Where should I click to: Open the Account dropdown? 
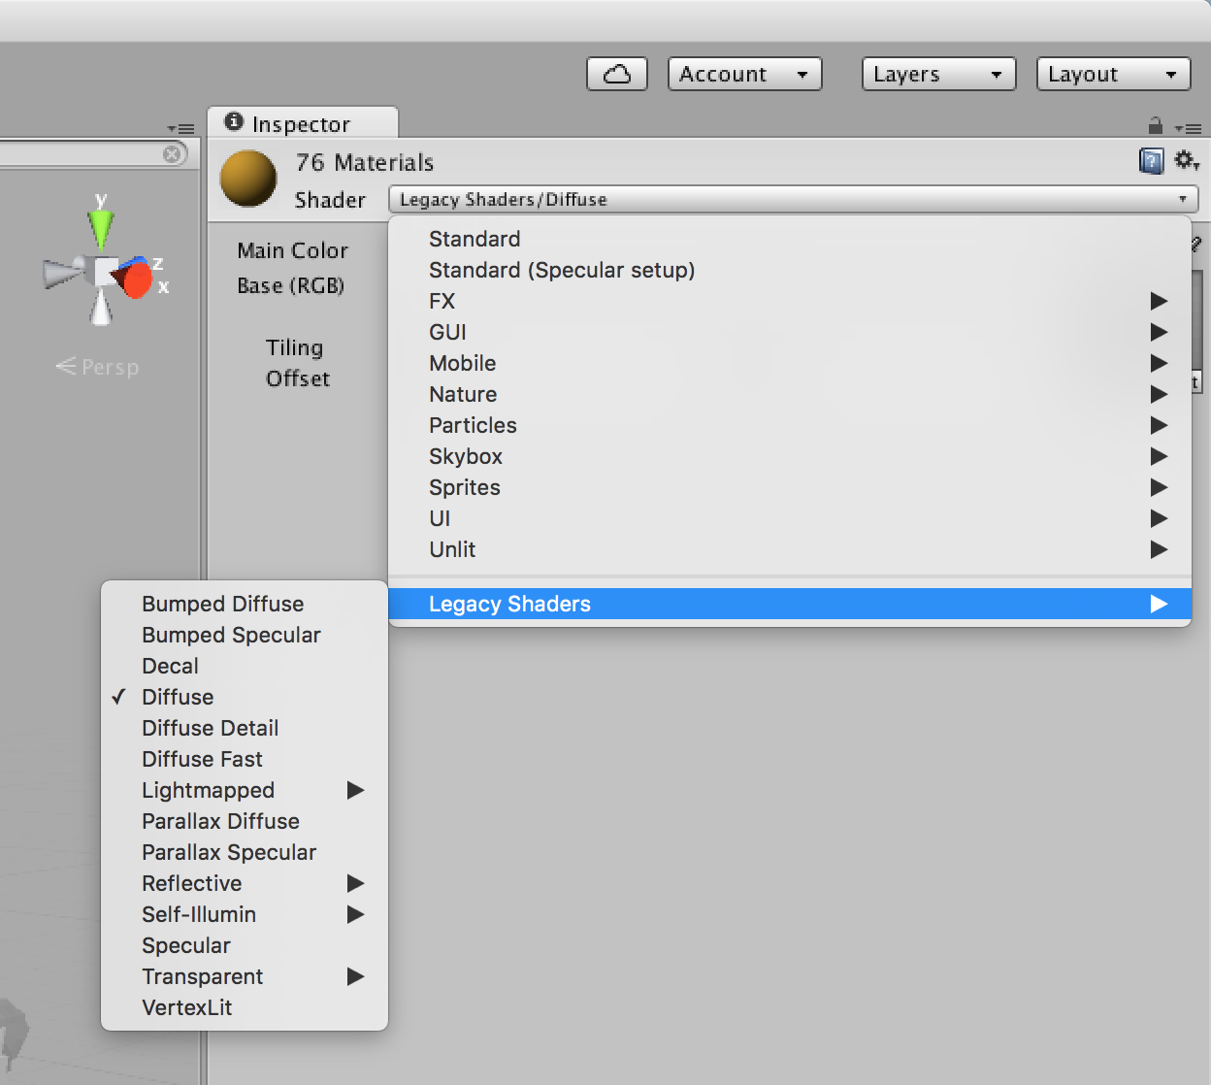[744, 74]
